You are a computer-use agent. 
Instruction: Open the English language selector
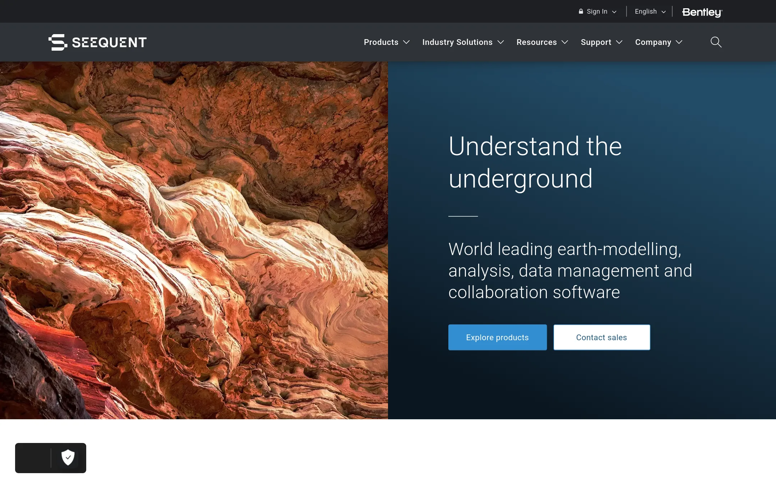click(650, 11)
